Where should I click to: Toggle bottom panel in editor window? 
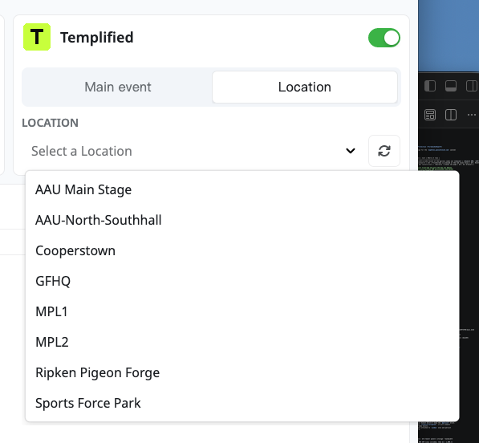[451, 86]
